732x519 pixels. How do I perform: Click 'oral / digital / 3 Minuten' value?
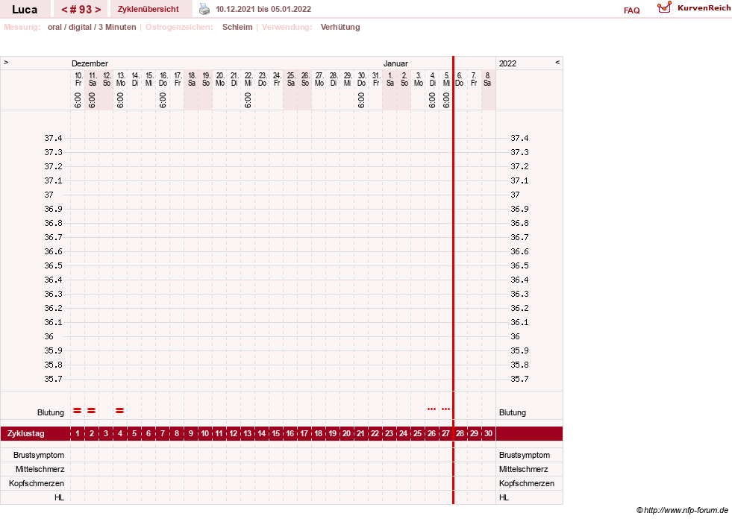(x=92, y=27)
